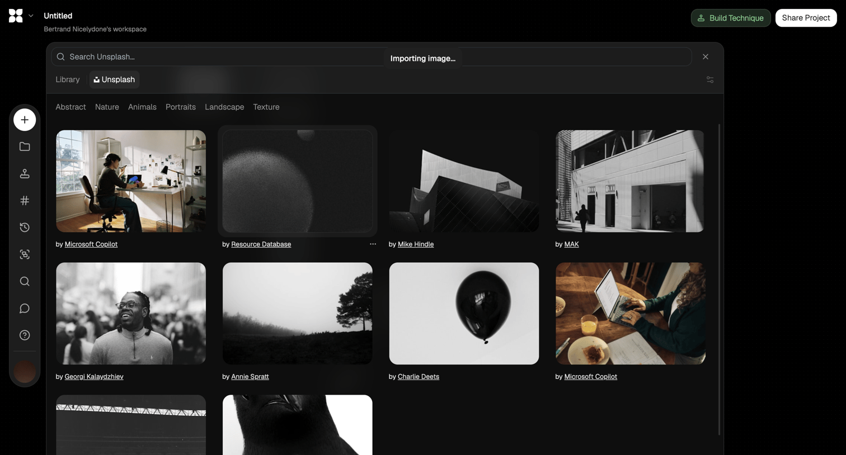The width and height of the screenshot is (846, 455).
Task: Click the Untitled project title
Action: 58,16
